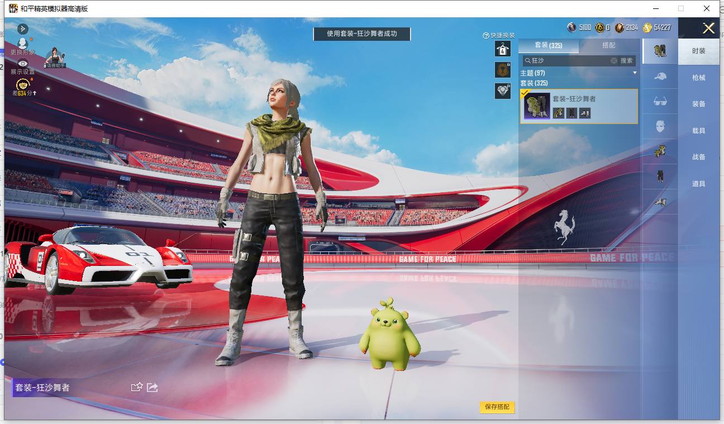Select the glasses category icon
Screen dimensions: 724x424
tap(660, 101)
